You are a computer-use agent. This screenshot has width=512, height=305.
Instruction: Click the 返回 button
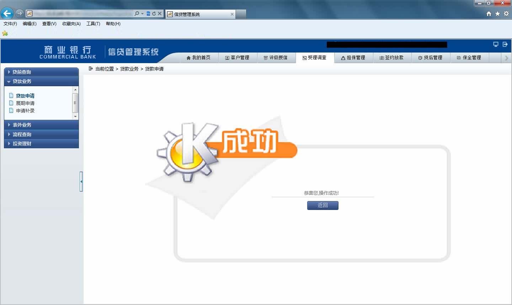tap(323, 205)
